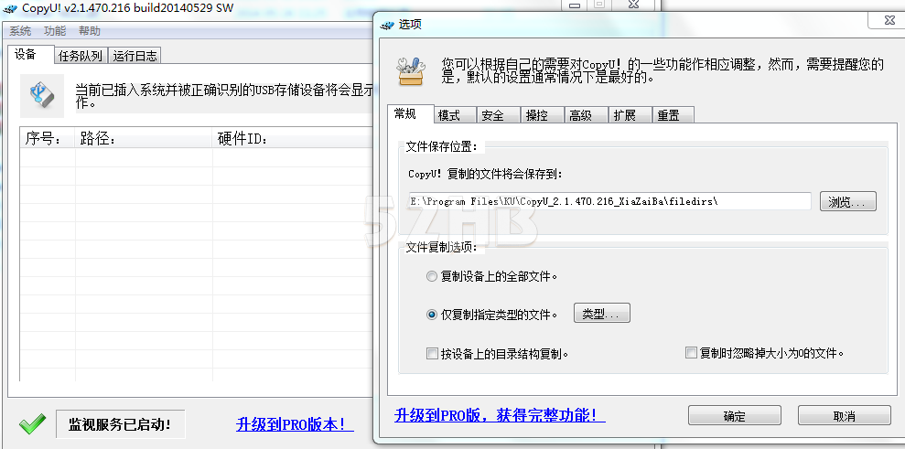Click the 序号 column header
The height and width of the screenshot is (449, 905).
click(x=48, y=139)
